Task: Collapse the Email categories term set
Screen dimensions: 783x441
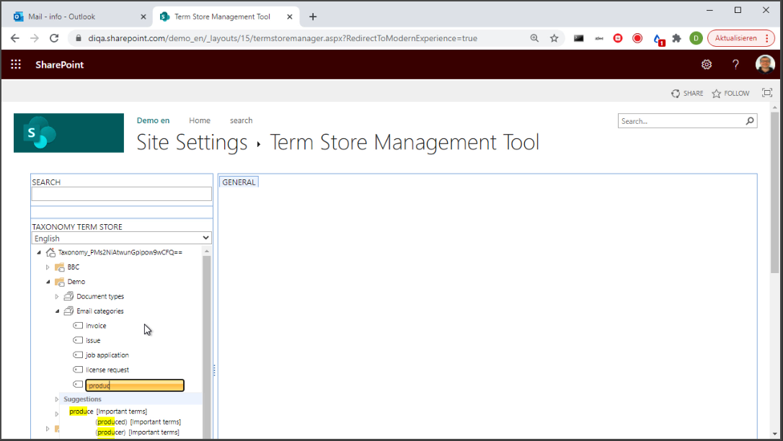Action: pos(57,311)
